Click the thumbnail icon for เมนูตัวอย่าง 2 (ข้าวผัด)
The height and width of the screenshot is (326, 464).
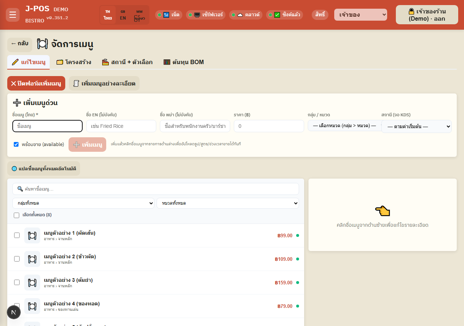click(x=32, y=259)
